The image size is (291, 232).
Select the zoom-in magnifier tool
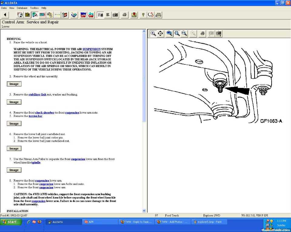pos(153,34)
